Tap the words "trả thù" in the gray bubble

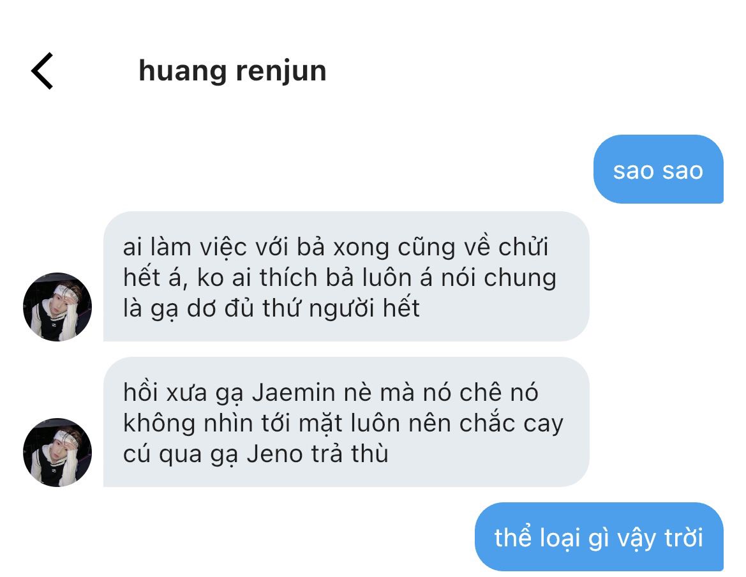(350, 454)
